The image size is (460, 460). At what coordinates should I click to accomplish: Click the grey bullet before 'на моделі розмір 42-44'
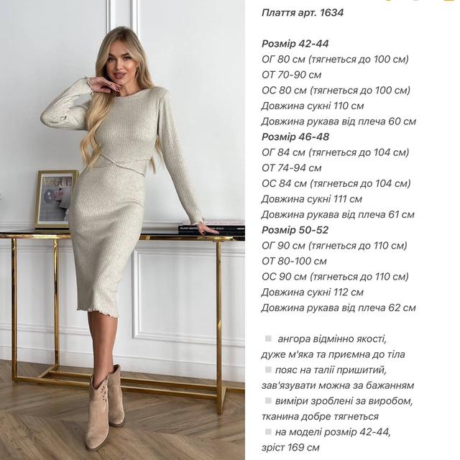tap(268, 432)
